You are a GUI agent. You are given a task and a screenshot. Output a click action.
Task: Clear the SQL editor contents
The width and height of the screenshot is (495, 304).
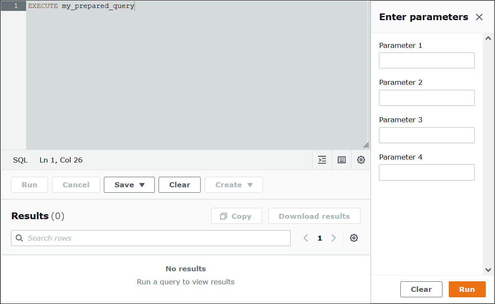(180, 185)
